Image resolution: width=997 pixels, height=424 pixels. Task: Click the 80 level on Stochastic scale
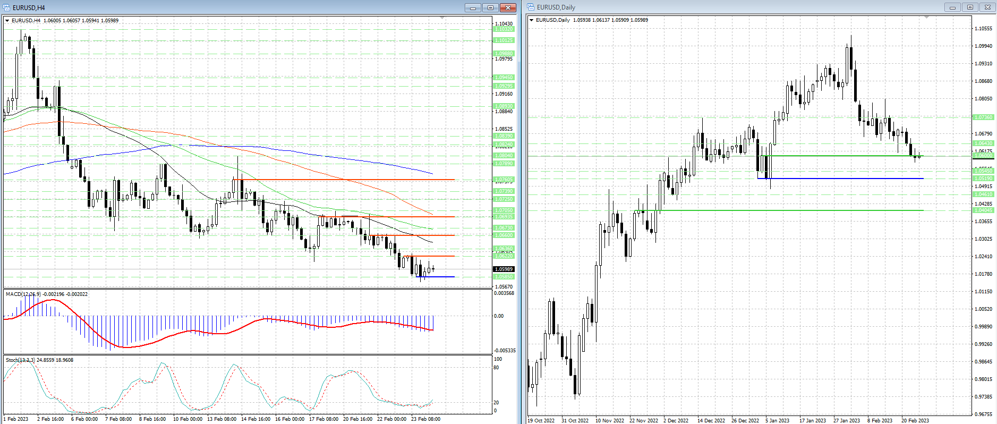pyautogui.click(x=497, y=368)
